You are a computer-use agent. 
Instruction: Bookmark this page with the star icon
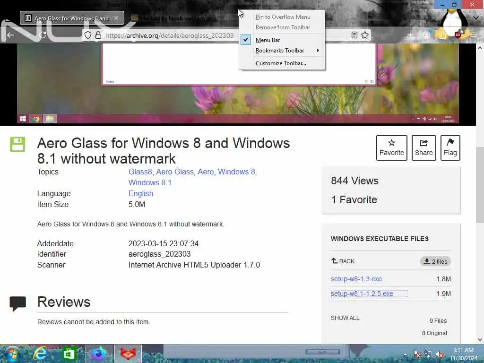(x=365, y=35)
